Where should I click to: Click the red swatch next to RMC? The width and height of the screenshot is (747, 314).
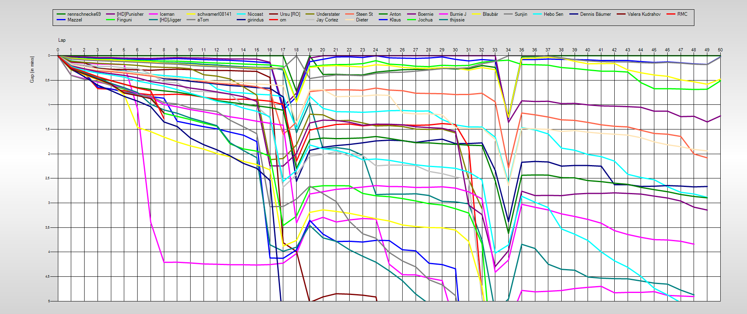click(671, 14)
